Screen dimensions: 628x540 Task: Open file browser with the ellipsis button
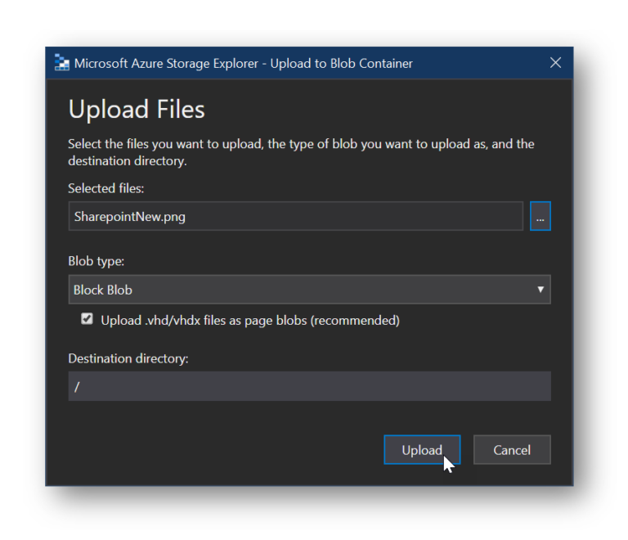tap(540, 216)
